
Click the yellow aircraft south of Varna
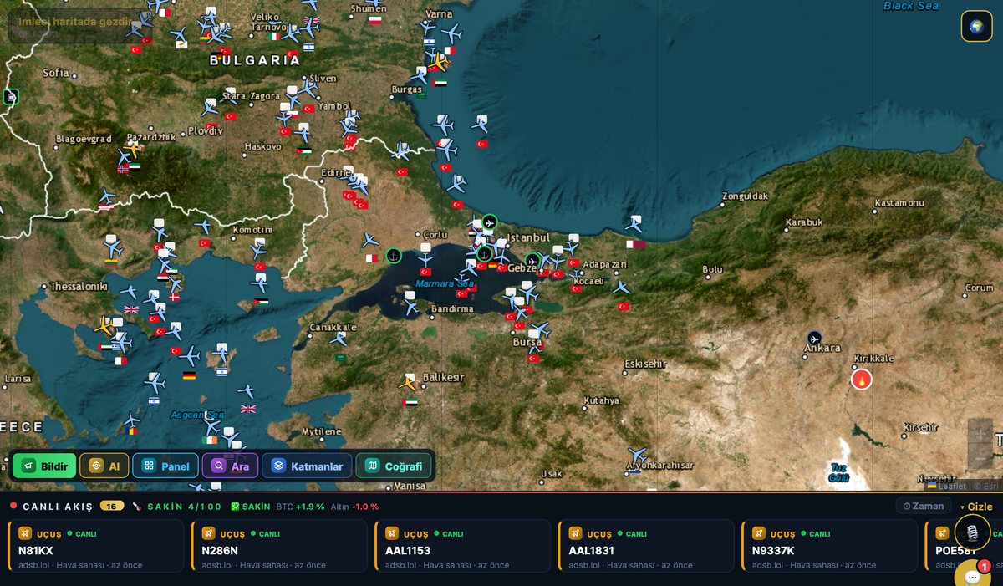pyautogui.click(x=439, y=62)
